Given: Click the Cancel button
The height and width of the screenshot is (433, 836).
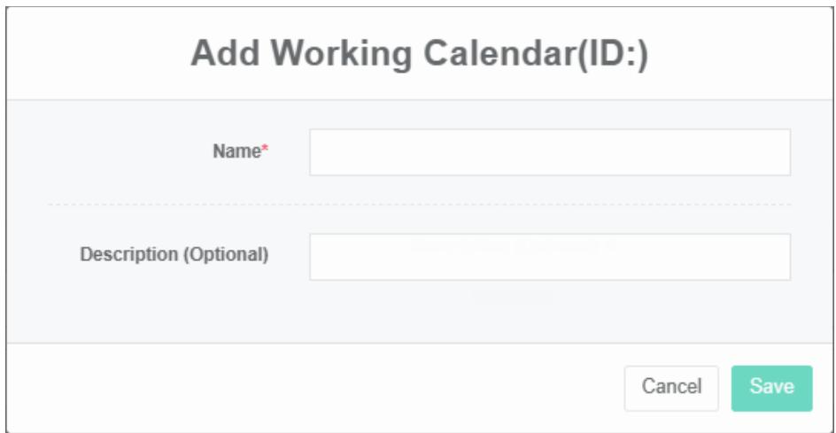Looking at the screenshot, I should (x=671, y=388).
